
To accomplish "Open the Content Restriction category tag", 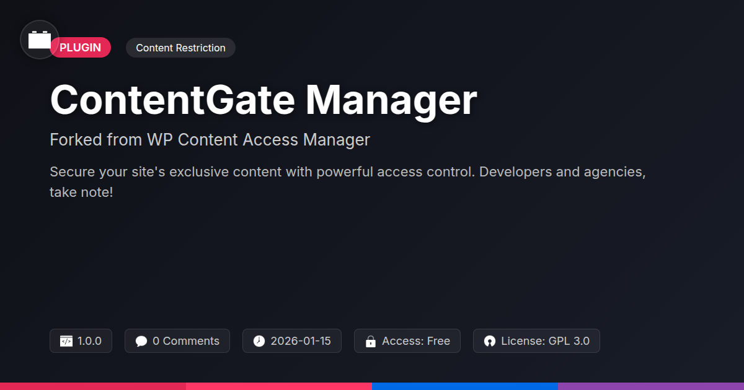I will point(180,48).
